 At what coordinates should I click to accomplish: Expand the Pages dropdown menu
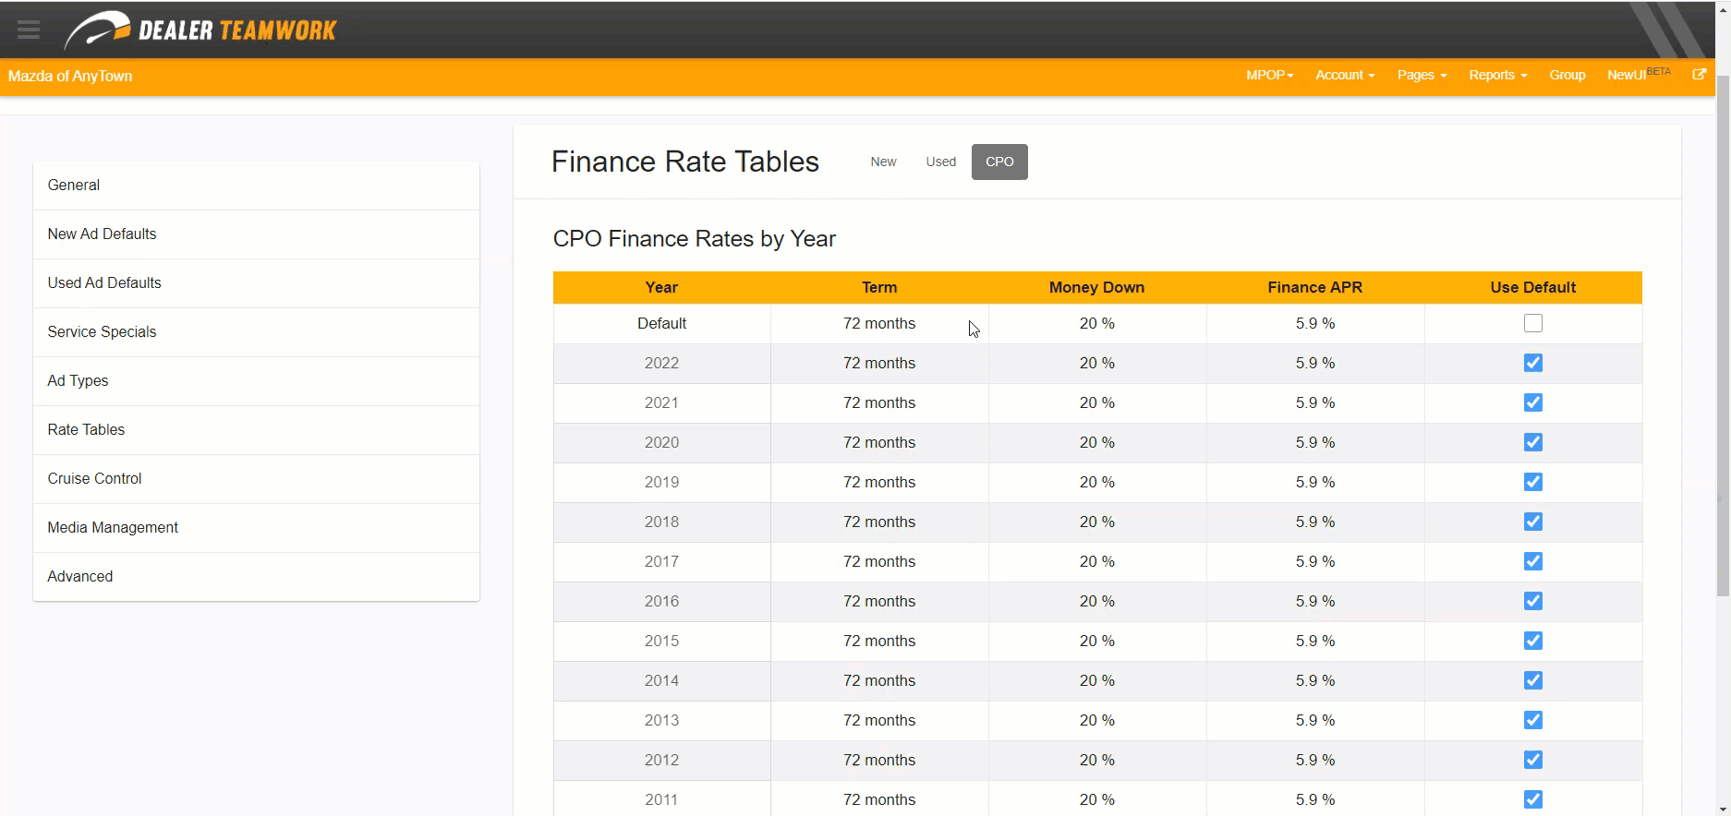pos(1422,76)
